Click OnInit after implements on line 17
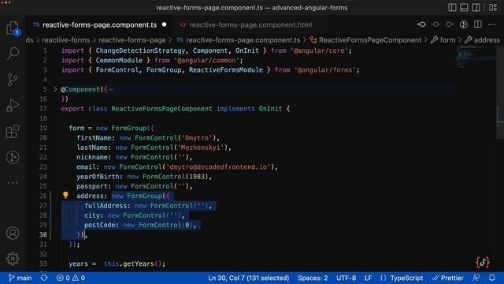 (270, 109)
